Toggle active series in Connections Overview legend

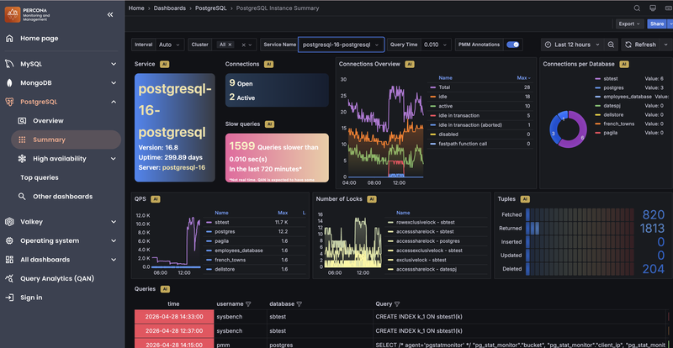click(445, 106)
